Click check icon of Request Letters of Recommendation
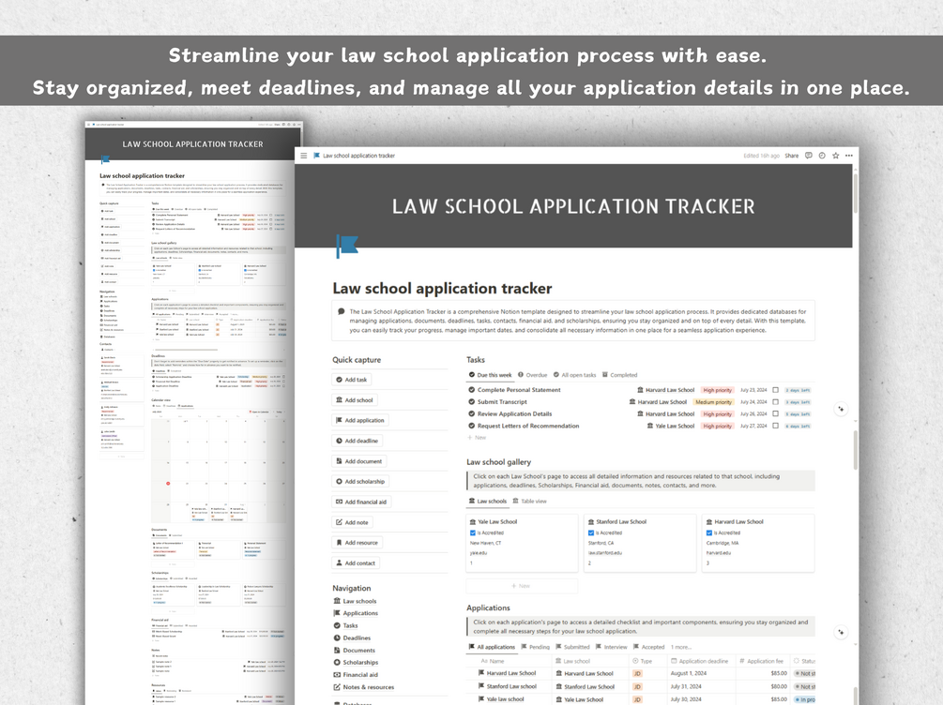 pyautogui.click(x=471, y=427)
